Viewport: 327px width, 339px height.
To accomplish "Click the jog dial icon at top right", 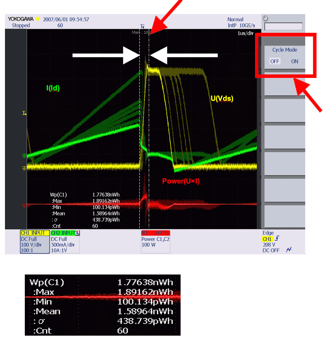I will [266, 19].
